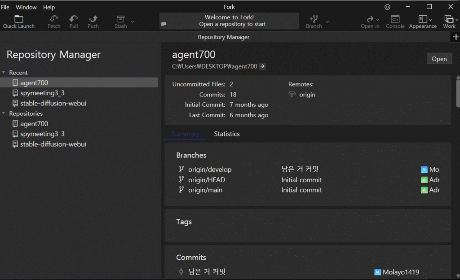Click the vertical scrollbar on the right

pos(458,92)
